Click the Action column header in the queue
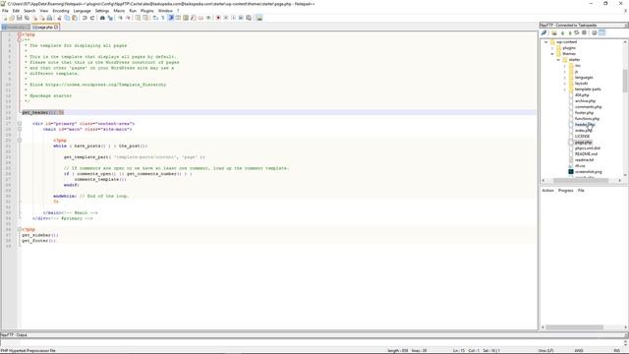This screenshot has height=354, width=629. coord(547,190)
